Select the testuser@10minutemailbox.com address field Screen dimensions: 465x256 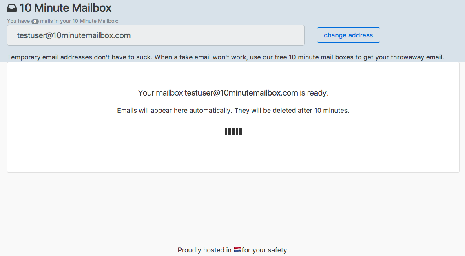[x=156, y=35]
